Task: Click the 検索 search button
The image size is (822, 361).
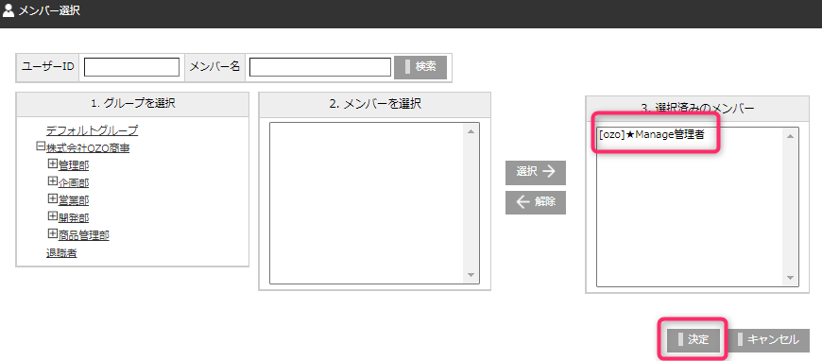Action: point(420,67)
